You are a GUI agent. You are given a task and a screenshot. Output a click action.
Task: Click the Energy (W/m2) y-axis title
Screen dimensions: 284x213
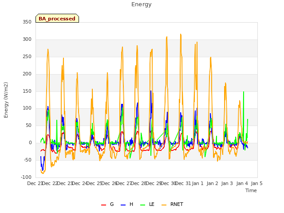[x=6, y=100]
